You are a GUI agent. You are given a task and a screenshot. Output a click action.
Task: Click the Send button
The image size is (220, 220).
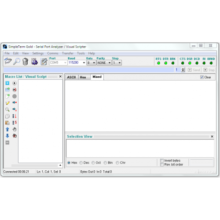194,70
